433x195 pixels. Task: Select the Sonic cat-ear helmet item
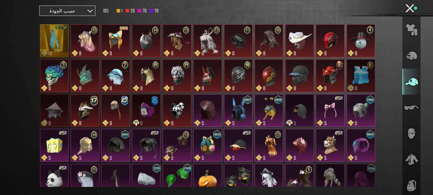coord(115,41)
